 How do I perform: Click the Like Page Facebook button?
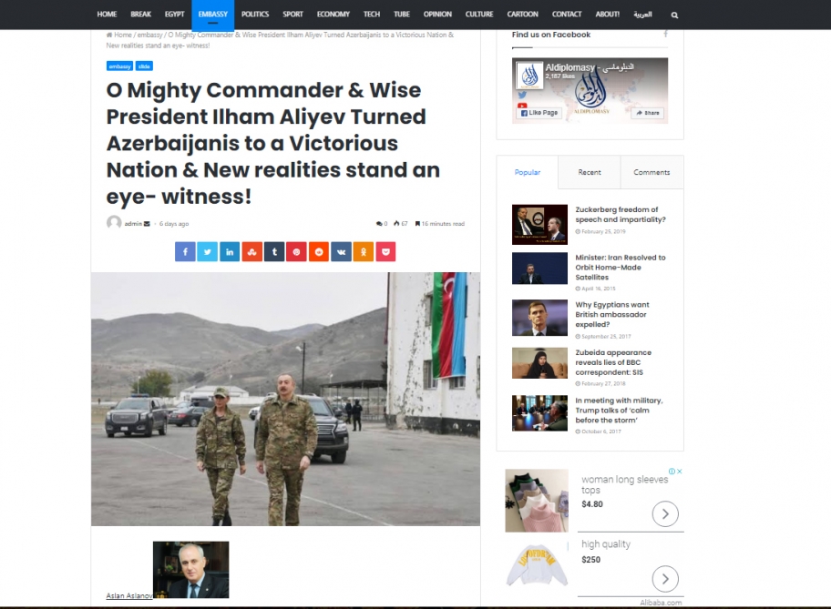coord(539,113)
